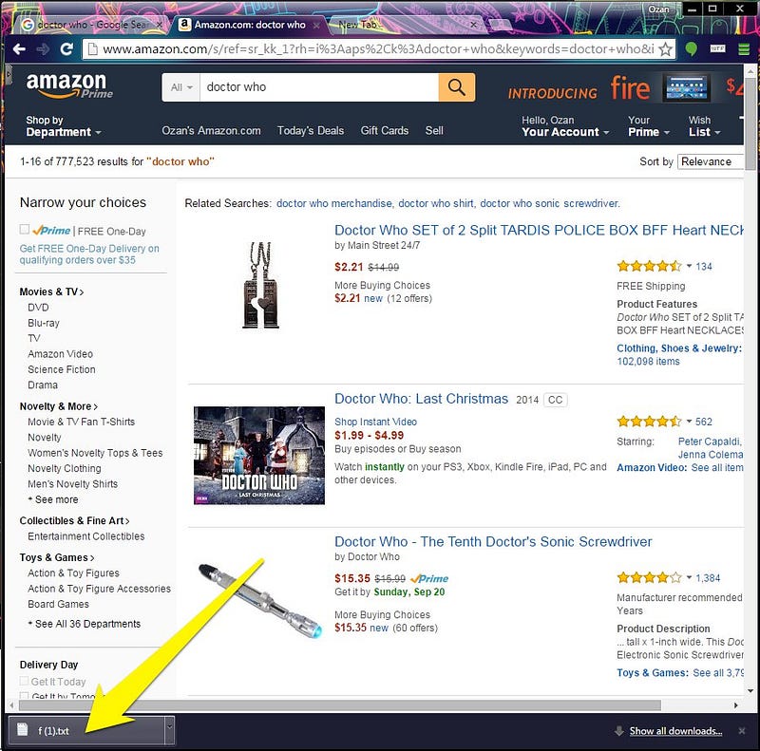Click star rating of Last Christmas
Image resolution: width=760 pixels, height=751 pixels.
649,422
